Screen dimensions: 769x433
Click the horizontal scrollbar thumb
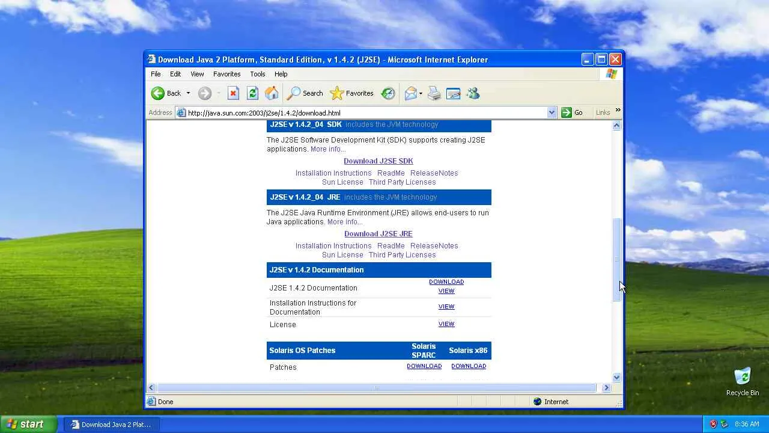point(377,388)
